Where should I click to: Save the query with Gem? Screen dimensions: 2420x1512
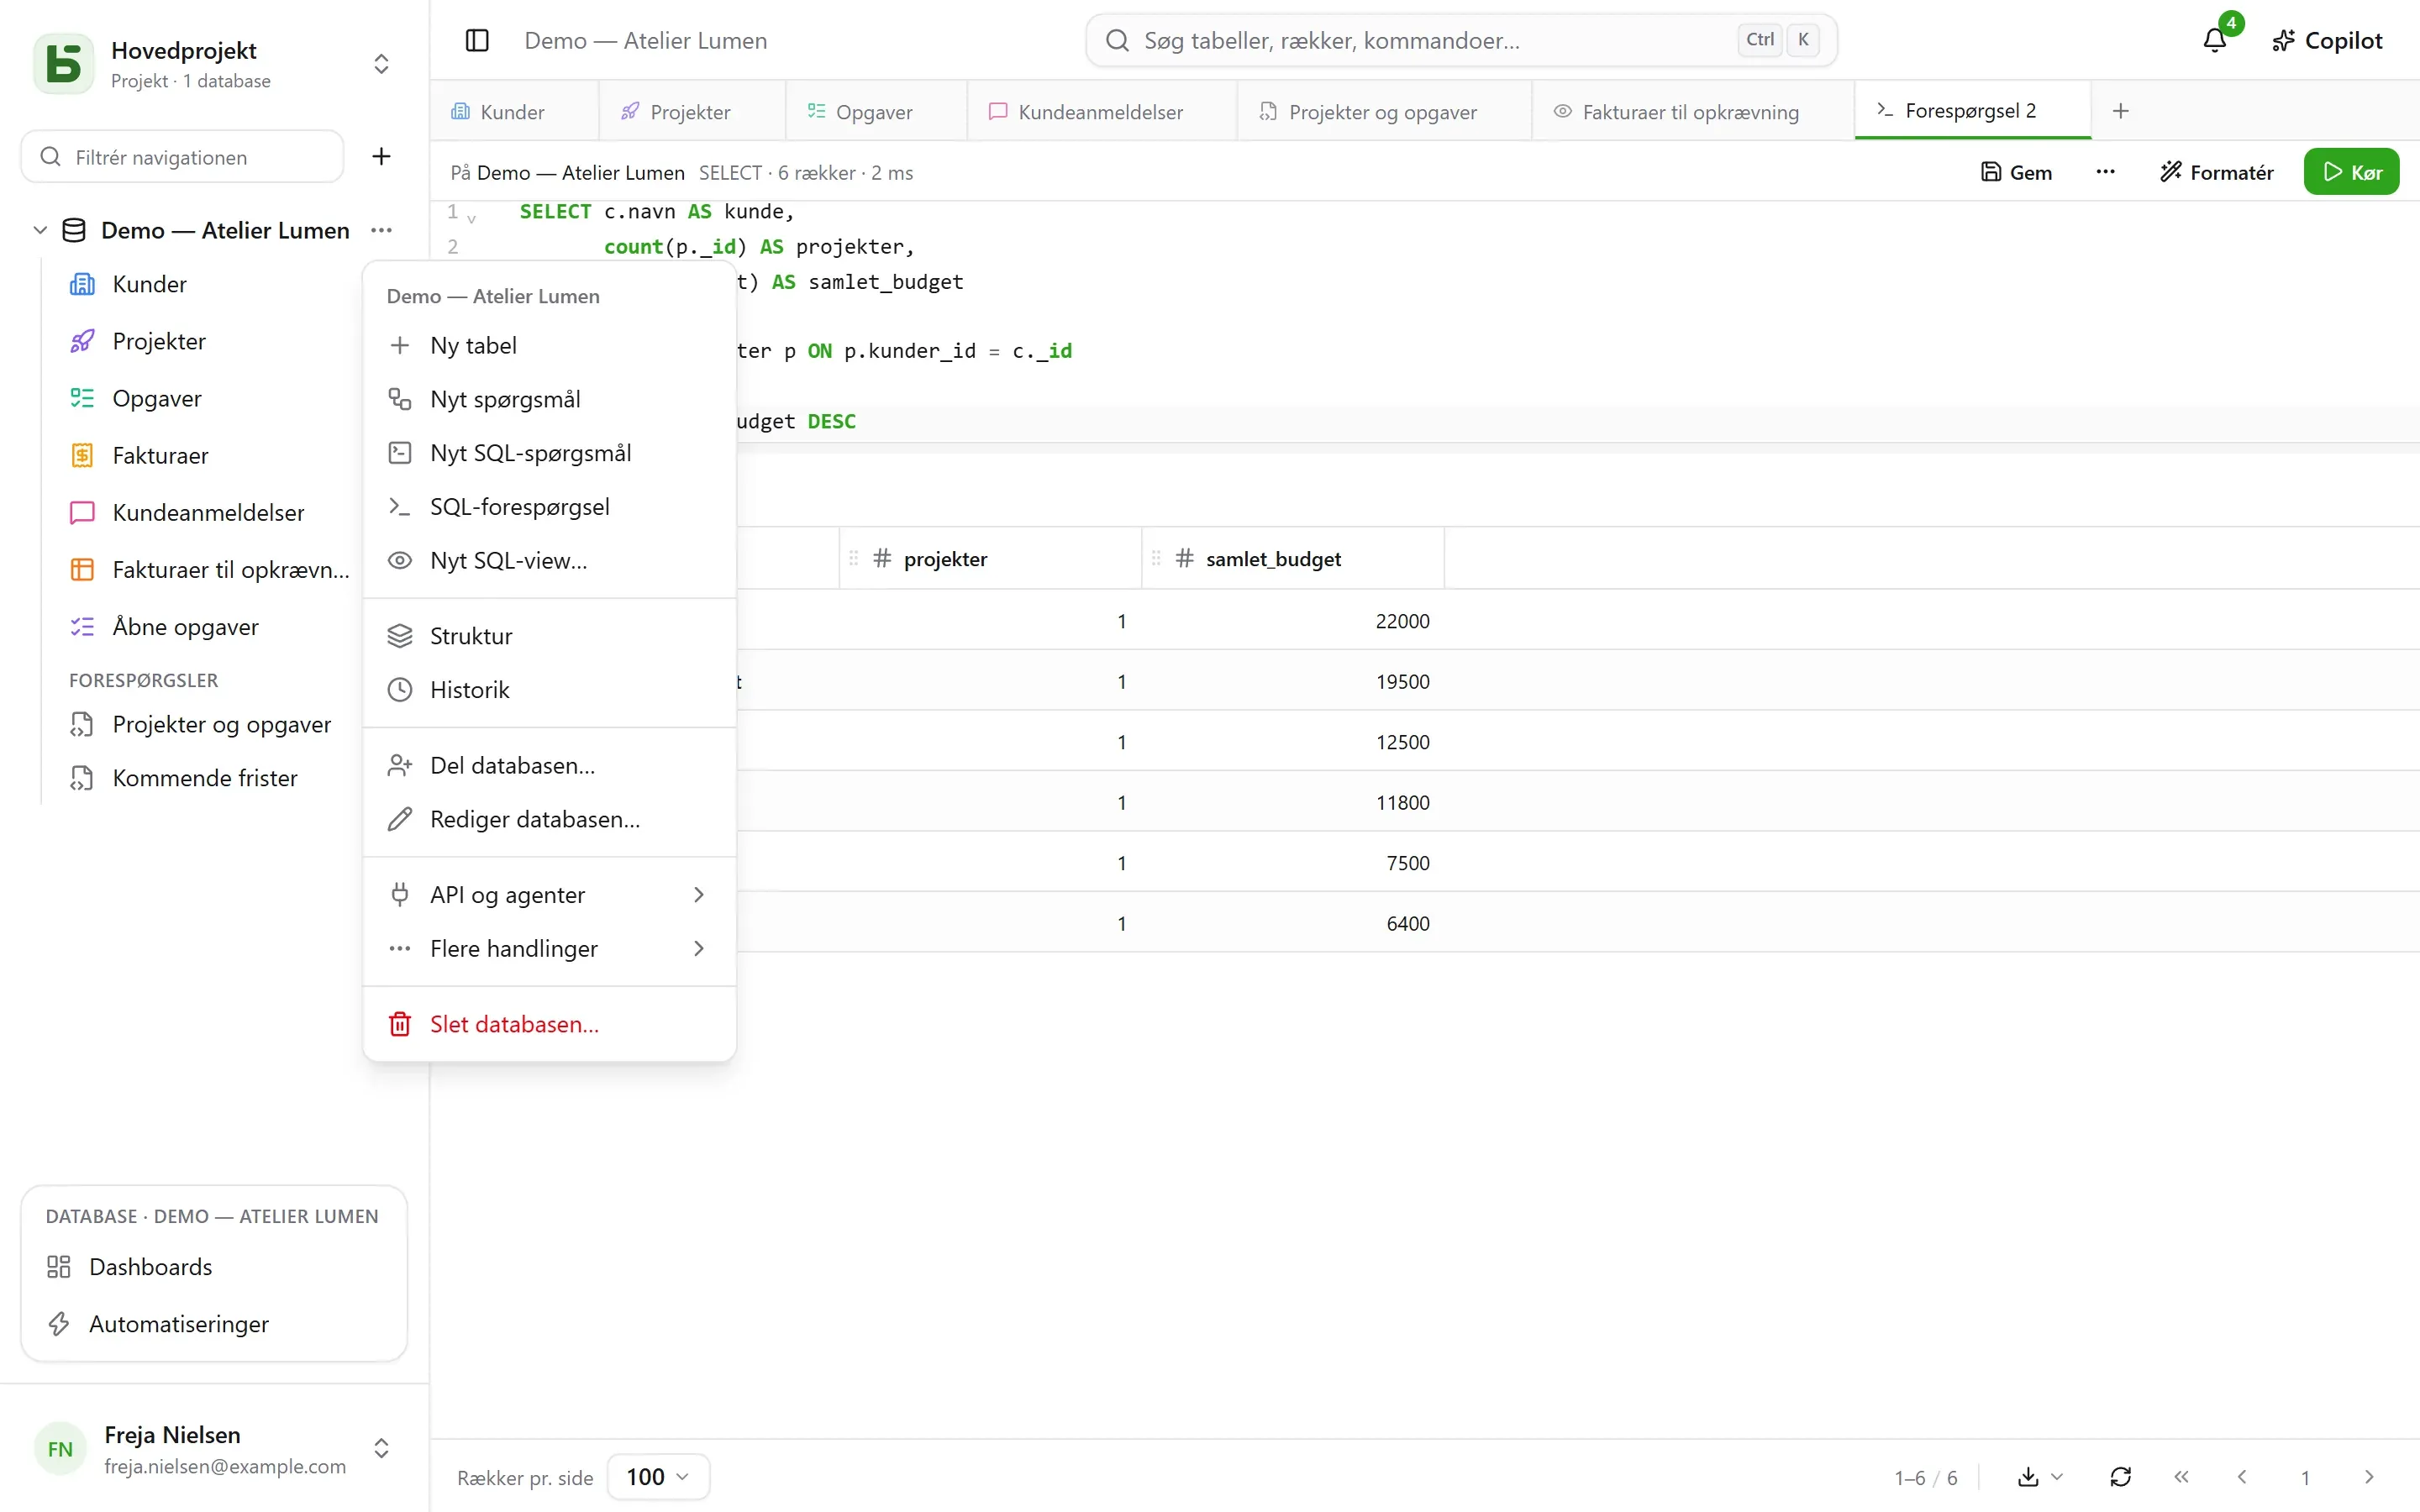(x=2016, y=172)
